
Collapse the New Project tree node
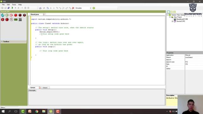click(x=170, y=17)
